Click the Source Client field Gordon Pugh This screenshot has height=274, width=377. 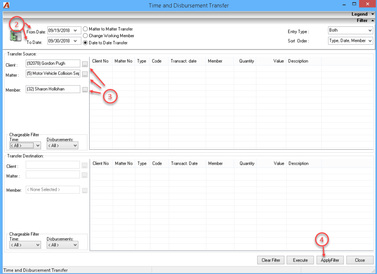pyautogui.click(x=53, y=64)
